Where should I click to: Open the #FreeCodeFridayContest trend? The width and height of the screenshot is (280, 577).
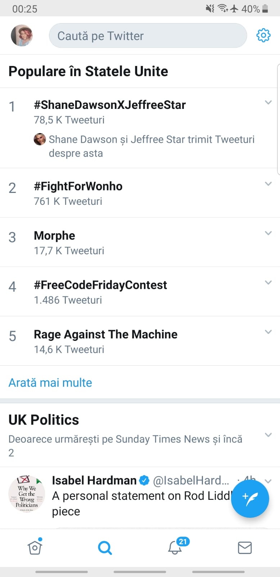[x=100, y=285]
